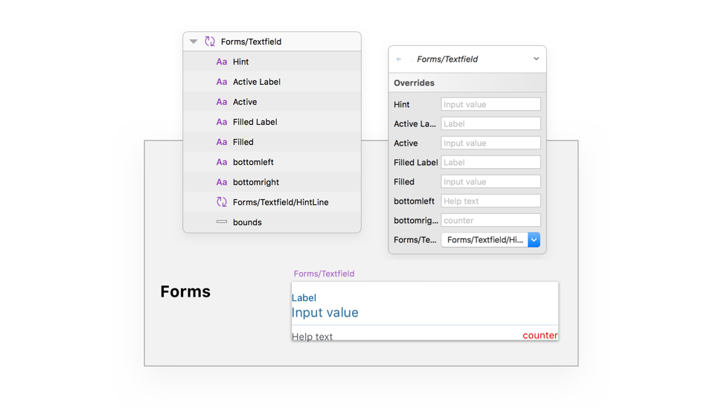This screenshot has height=417, width=722.
Task: Click the bottomleft override label
Action: [414, 201]
